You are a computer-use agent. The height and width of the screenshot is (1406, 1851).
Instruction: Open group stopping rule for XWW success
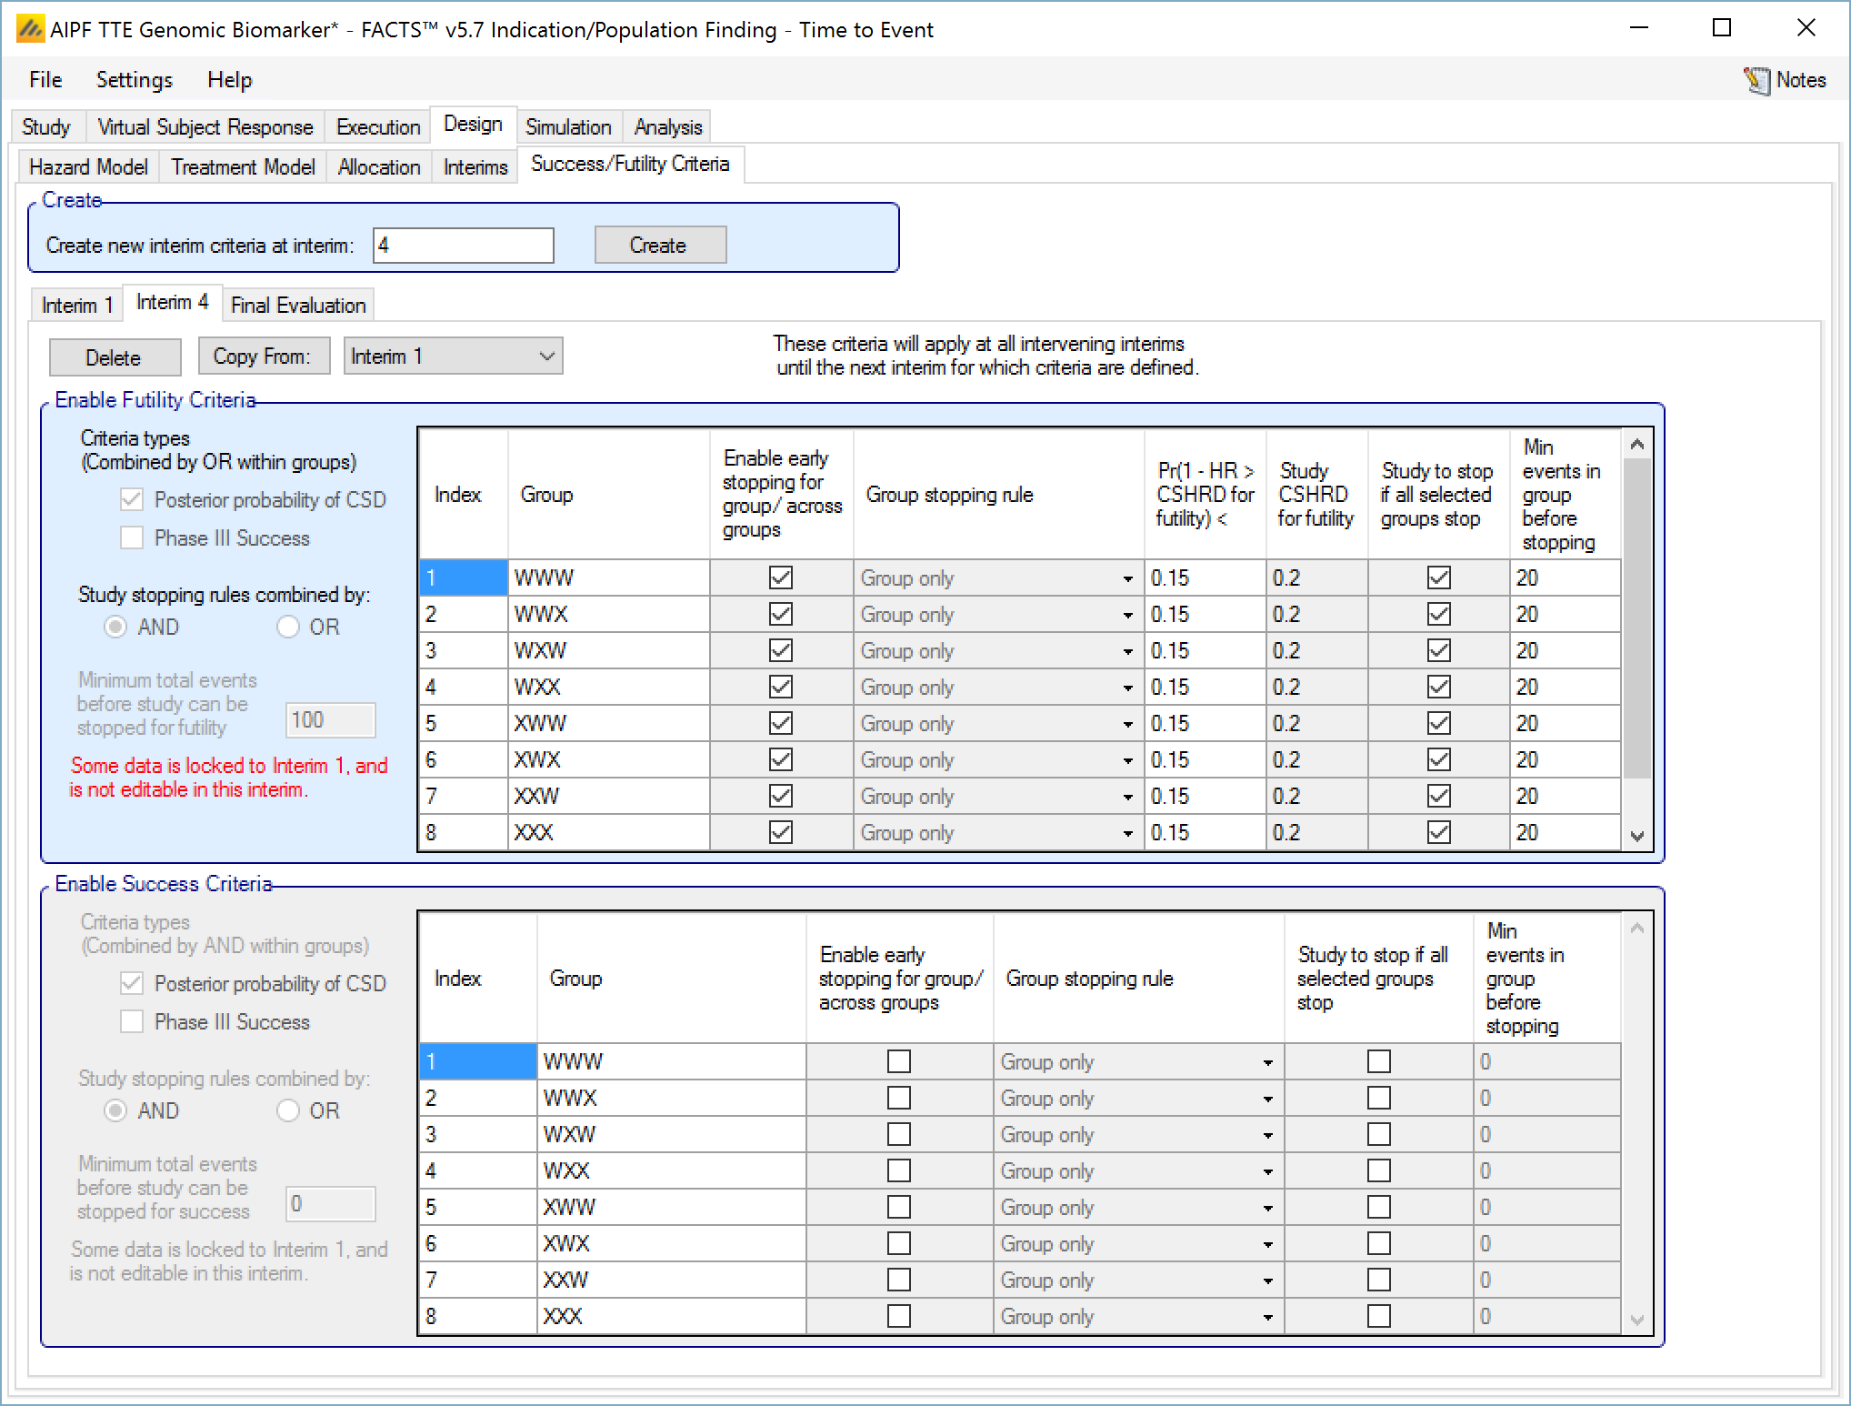coord(1267,1208)
